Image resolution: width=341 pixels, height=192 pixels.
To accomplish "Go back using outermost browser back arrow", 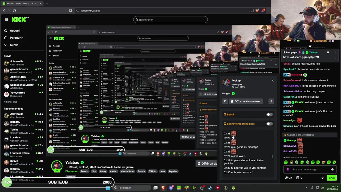I will [4, 11].
